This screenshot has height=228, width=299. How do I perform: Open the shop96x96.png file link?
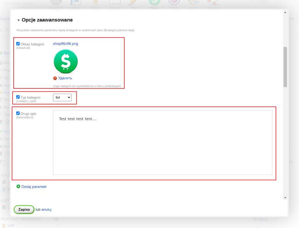[x=65, y=44]
